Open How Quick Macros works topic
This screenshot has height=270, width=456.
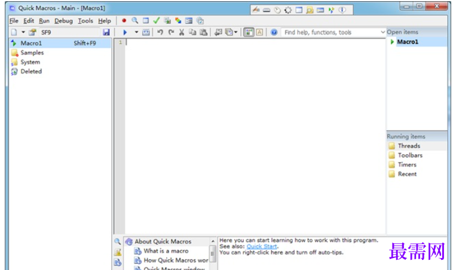[x=176, y=260]
